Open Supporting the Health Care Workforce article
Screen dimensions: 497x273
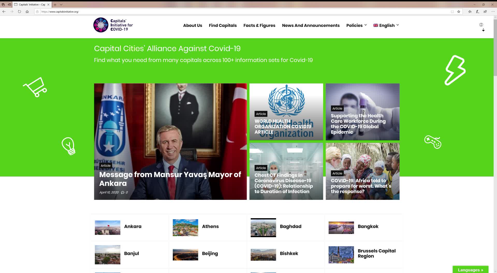pos(358,124)
